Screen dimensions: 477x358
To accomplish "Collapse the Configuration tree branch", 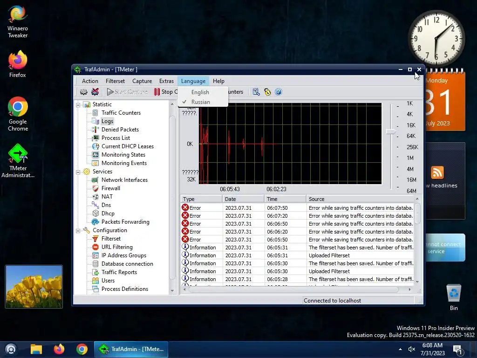I will (78, 231).
